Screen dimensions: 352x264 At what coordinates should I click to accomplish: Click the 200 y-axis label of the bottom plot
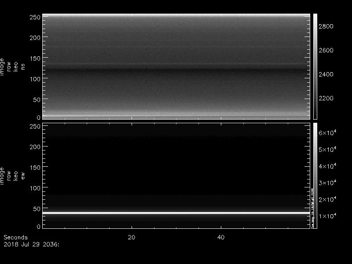tap(35, 147)
